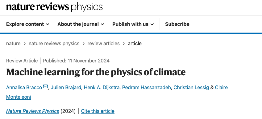262x119 pixels.
Task: Open the About the journal menu
Action: click(81, 24)
